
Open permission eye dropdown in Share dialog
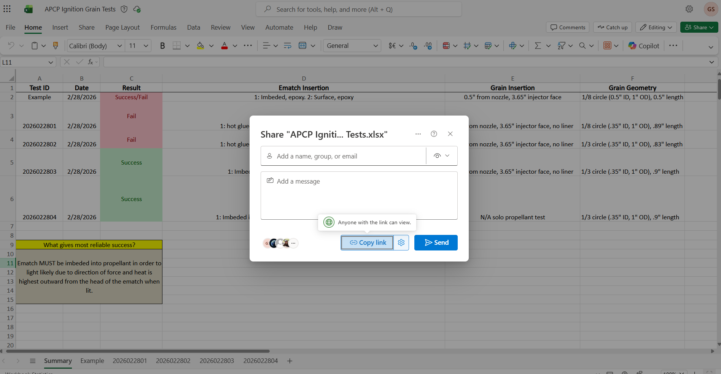click(x=442, y=156)
